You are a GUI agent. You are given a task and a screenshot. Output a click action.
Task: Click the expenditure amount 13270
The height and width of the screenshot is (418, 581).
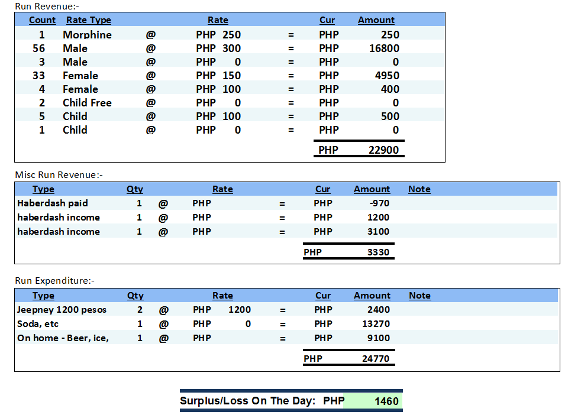pyautogui.click(x=376, y=324)
